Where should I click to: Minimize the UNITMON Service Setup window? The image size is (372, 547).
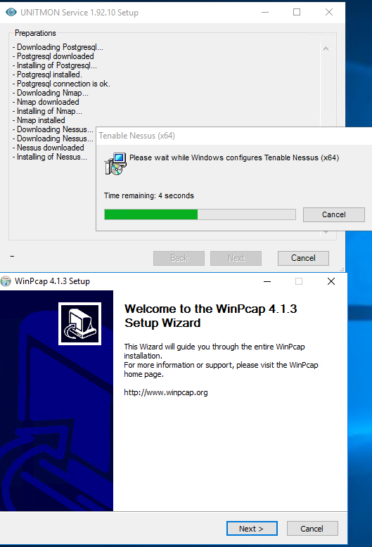[x=265, y=12]
